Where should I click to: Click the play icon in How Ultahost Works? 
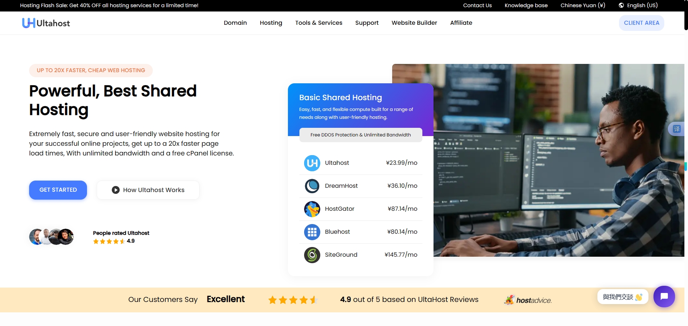(x=115, y=190)
